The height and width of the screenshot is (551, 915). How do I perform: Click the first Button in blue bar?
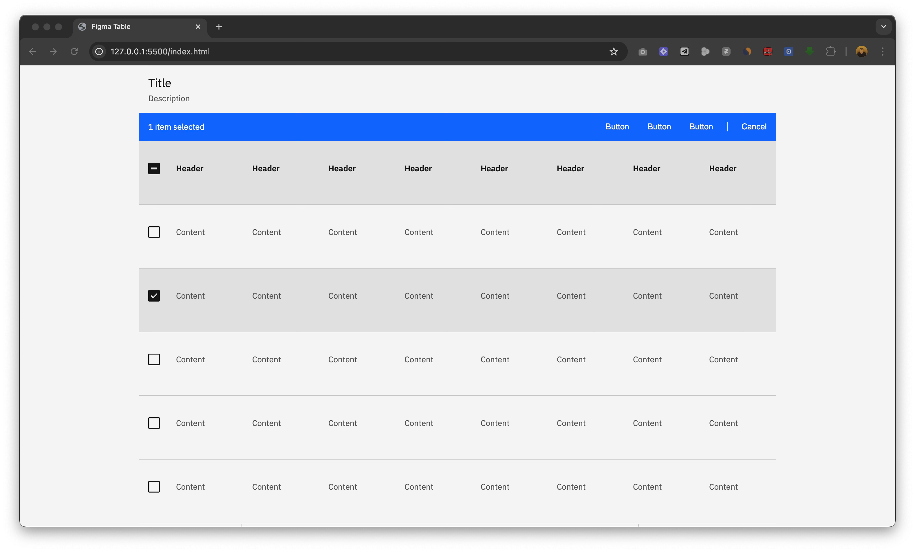click(617, 126)
